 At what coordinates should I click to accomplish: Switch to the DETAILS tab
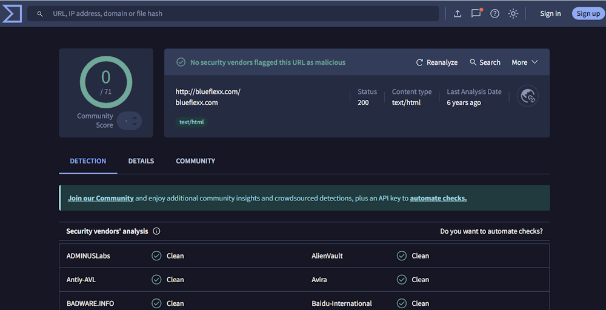click(141, 161)
